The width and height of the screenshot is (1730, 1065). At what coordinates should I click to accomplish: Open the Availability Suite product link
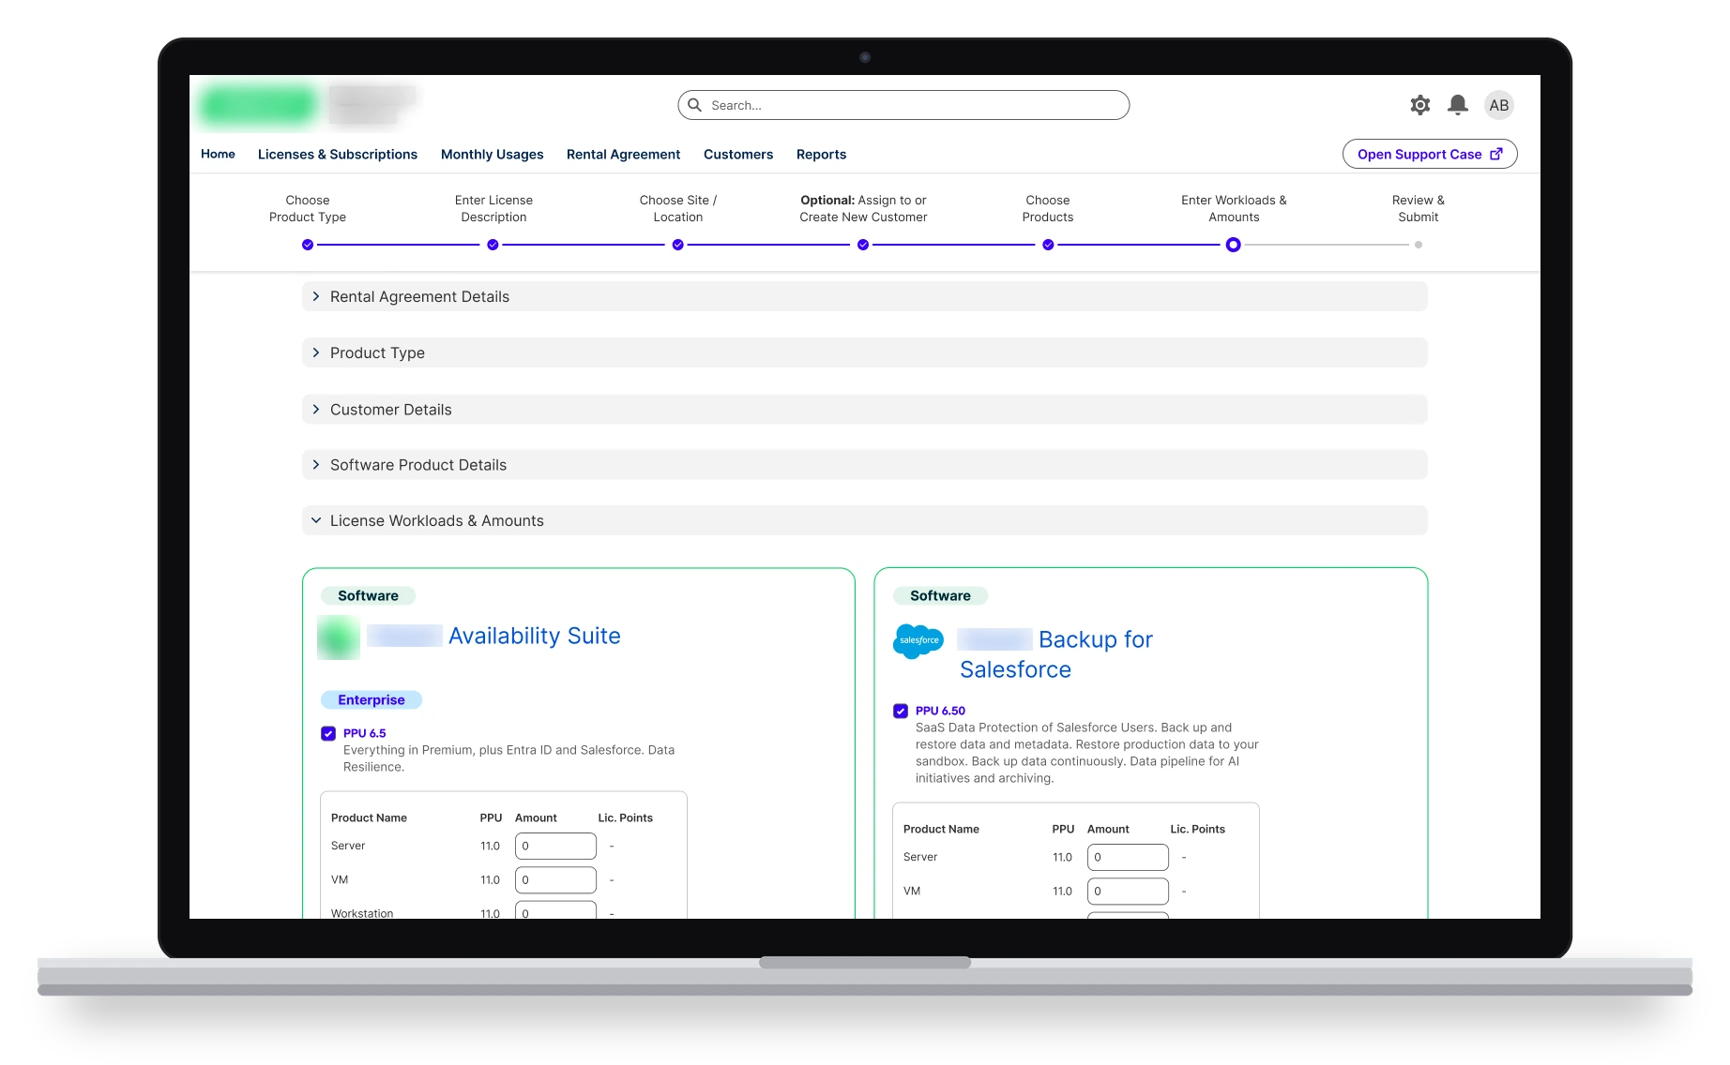[x=535, y=636]
